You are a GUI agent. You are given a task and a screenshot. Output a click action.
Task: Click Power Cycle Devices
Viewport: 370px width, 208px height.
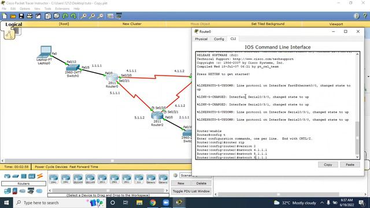click(x=51, y=167)
